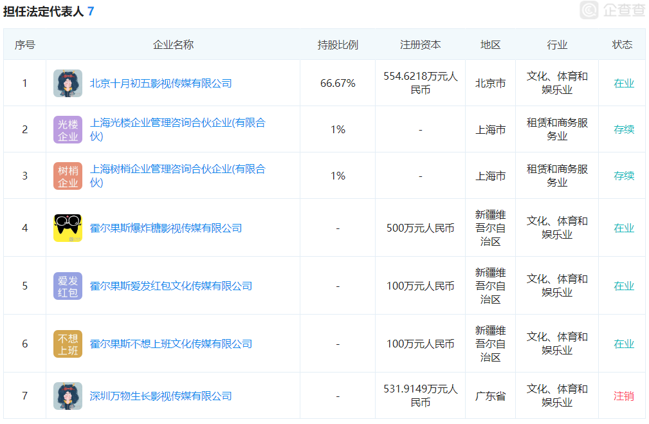Select the 租赁和商务服务业 cell for 上海树梢企业

557,176
